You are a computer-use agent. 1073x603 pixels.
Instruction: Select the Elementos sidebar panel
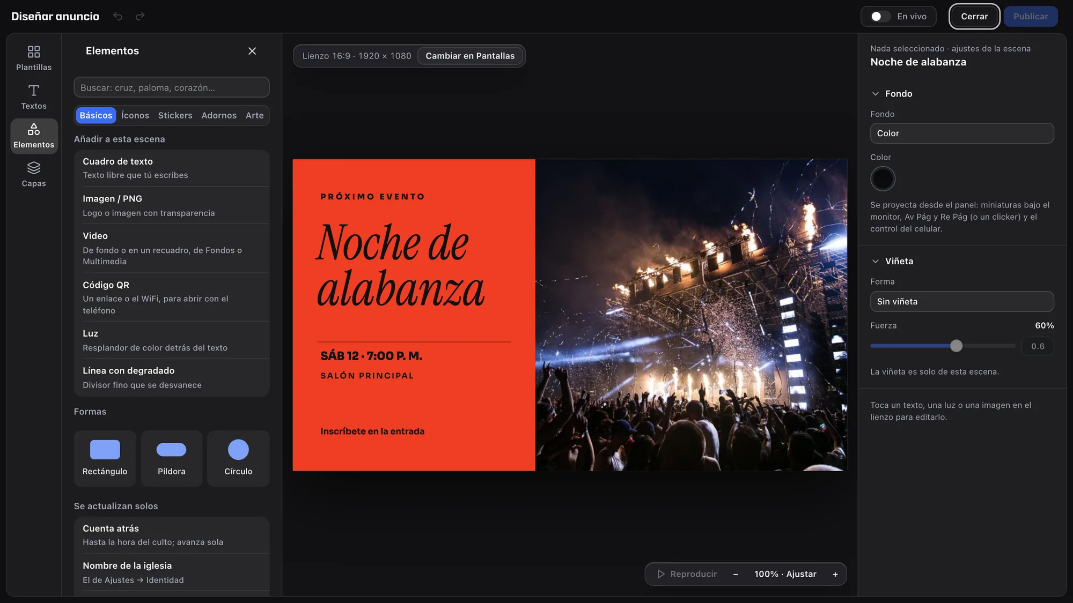[34, 136]
